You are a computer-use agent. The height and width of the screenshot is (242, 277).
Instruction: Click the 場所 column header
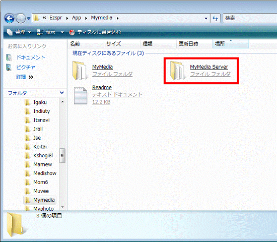[x=231, y=44]
